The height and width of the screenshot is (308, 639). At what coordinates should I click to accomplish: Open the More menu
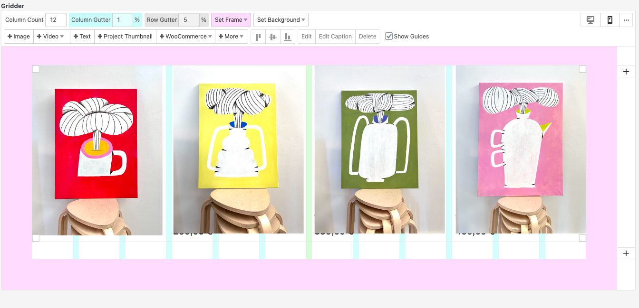[231, 37]
